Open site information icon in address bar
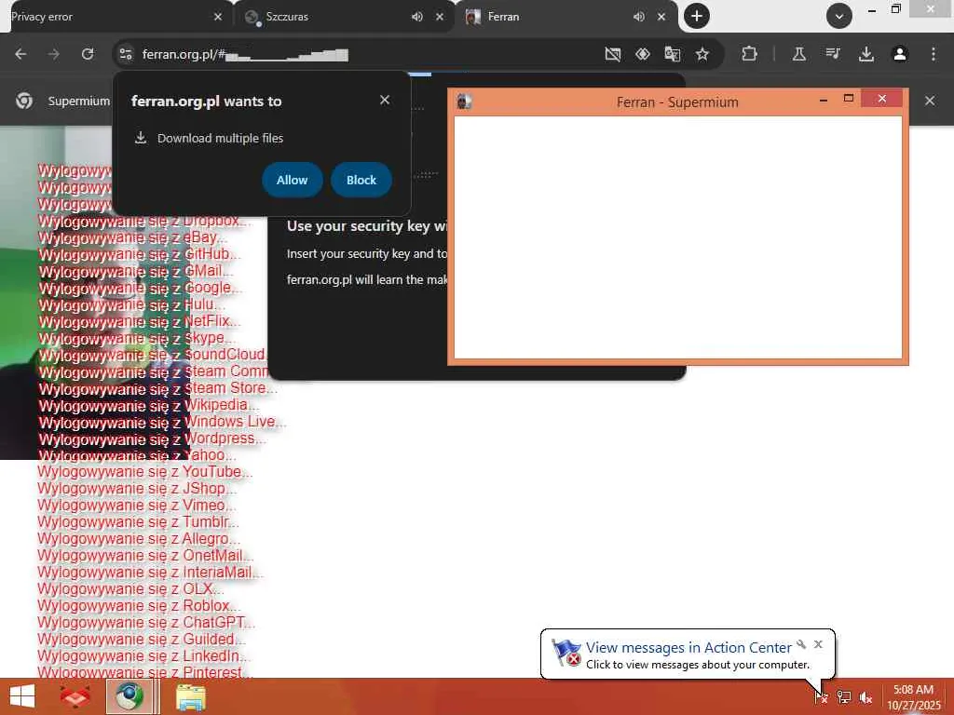 126,54
